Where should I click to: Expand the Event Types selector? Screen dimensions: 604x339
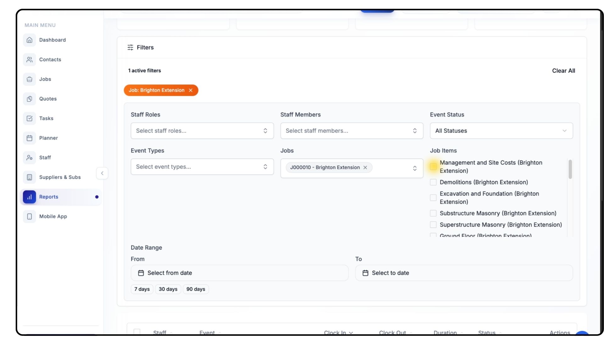point(202,167)
